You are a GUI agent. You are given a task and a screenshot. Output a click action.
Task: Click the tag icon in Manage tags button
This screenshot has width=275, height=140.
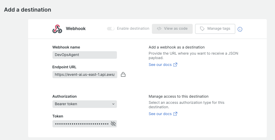coord(202,29)
